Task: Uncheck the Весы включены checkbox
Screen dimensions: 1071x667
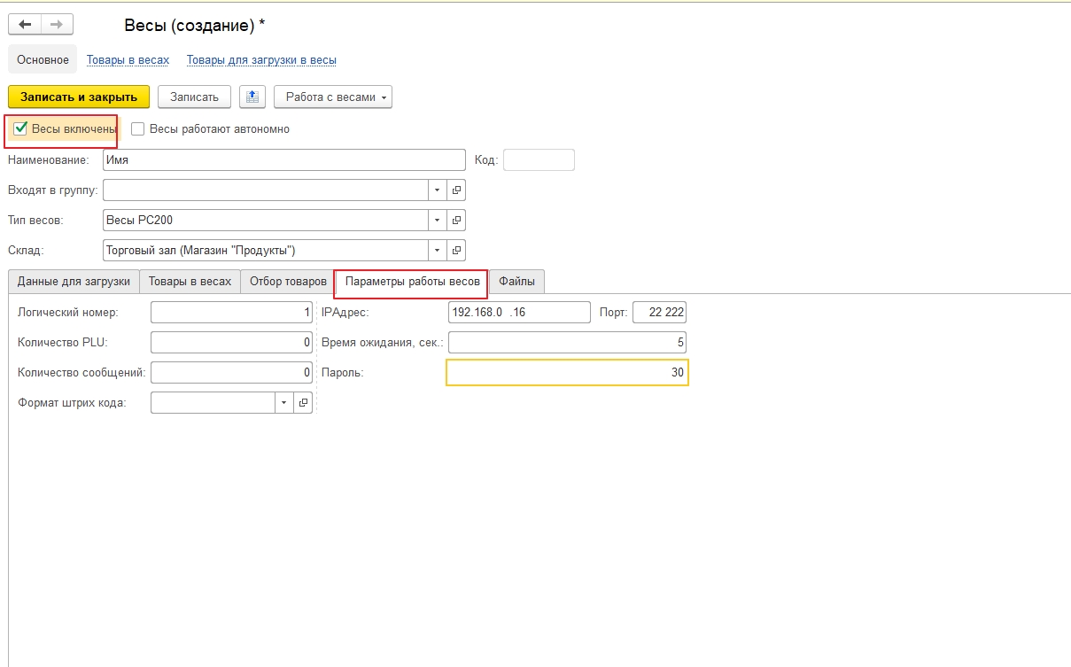Action: (21, 128)
